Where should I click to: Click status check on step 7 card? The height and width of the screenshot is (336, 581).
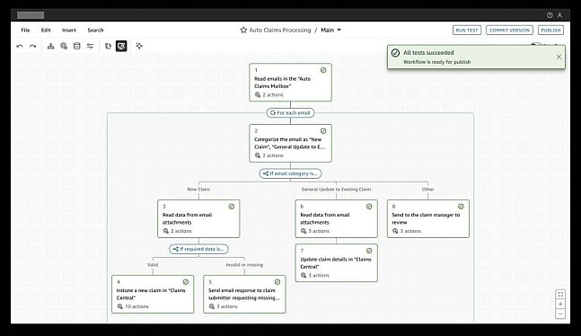click(x=369, y=251)
